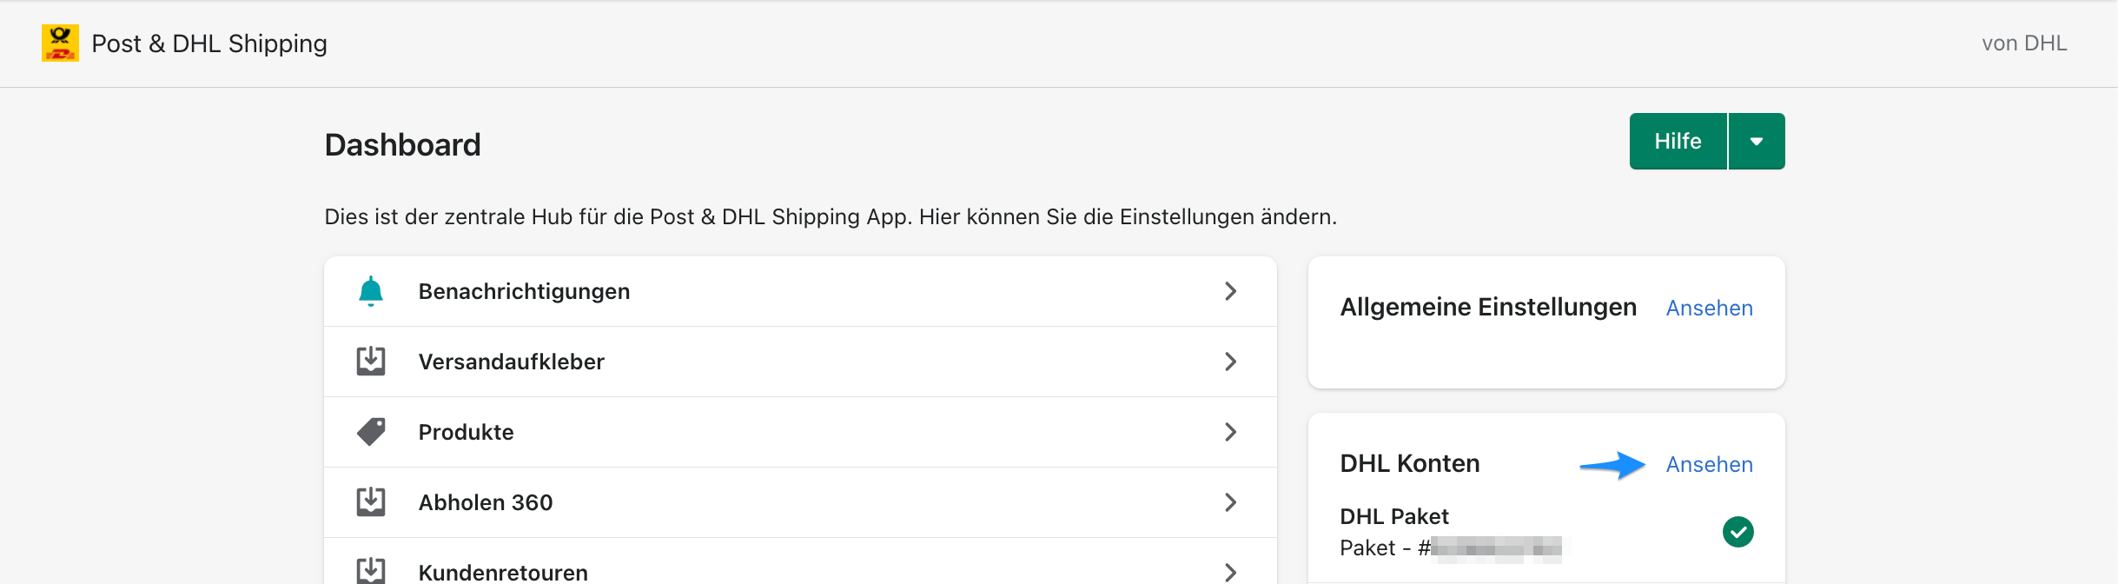Image resolution: width=2118 pixels, height=584 pixels.
Task: Click the Post & DHL Shipping app title
Action: tap(209, 43)
